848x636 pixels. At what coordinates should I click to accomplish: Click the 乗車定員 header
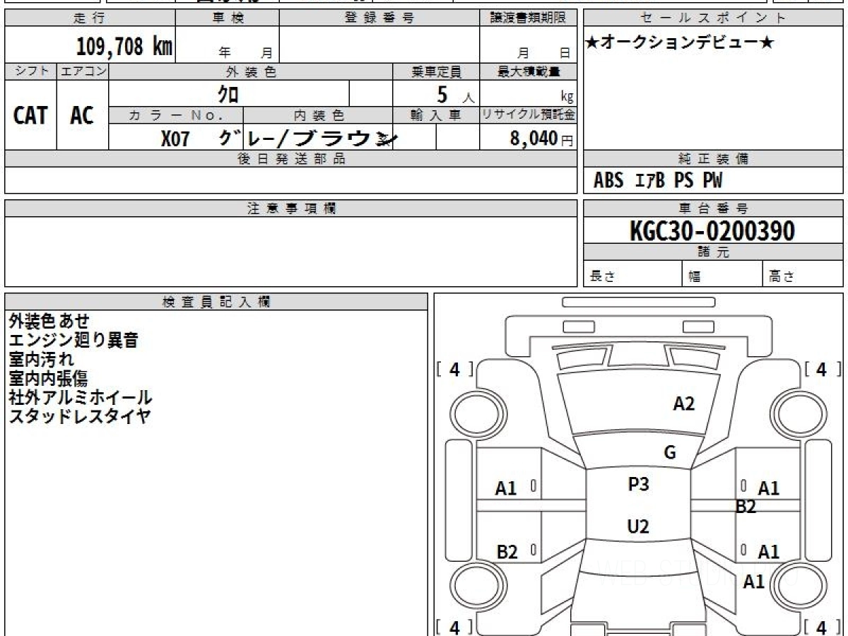tap(436, 71)
